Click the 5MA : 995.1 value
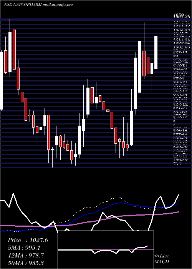Screen dimensions: 192x269 (25, 248)
